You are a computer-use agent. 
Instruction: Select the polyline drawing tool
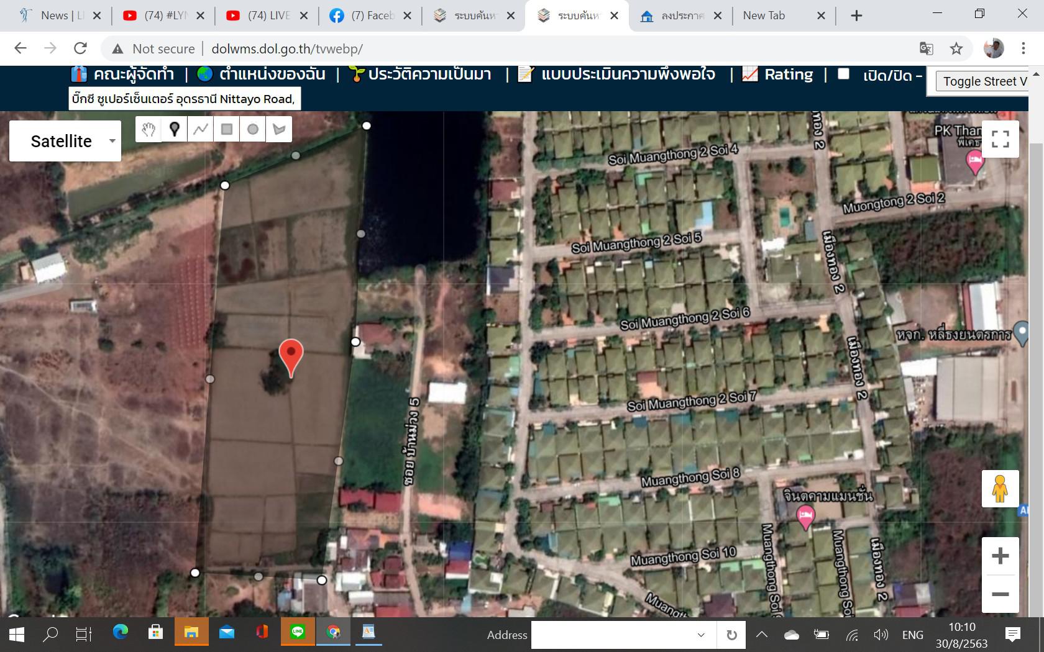(x=201, y=129)
